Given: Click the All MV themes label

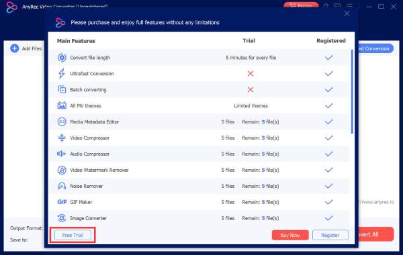Looking at the screenshot, I should point(85,105).
